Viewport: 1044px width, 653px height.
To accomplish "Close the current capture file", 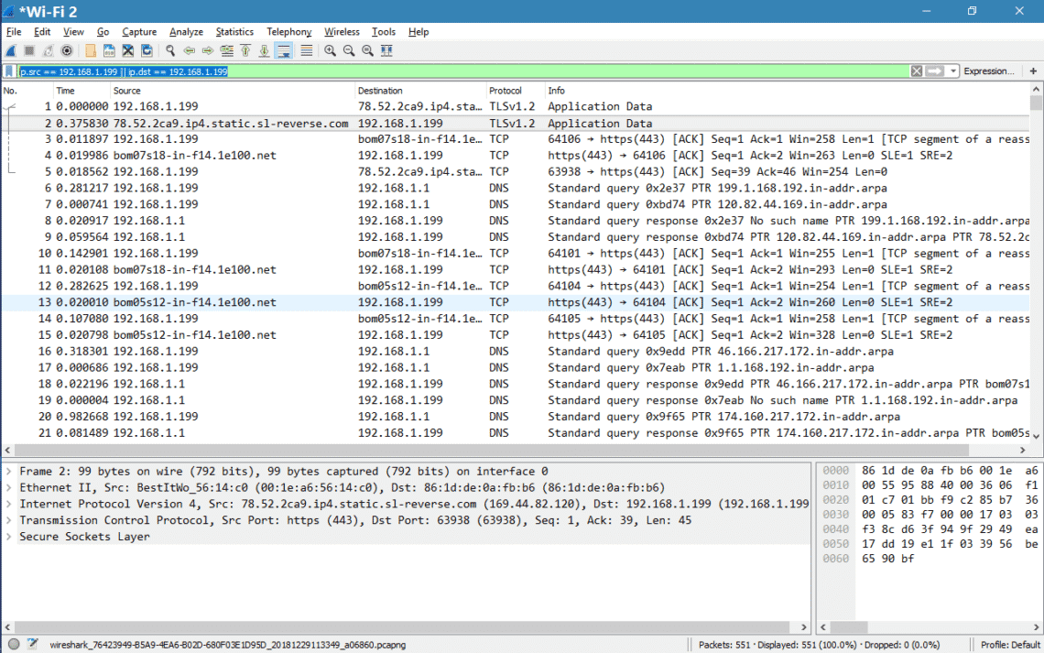I will 128,50.
